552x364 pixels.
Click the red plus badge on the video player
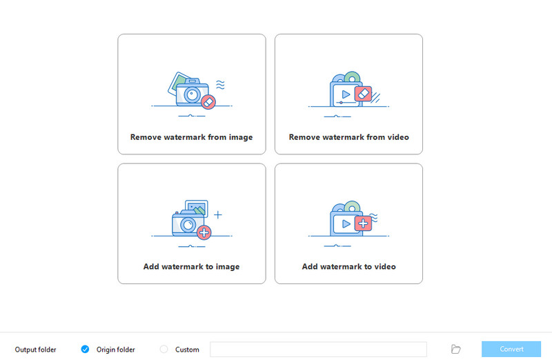point(363,223)
